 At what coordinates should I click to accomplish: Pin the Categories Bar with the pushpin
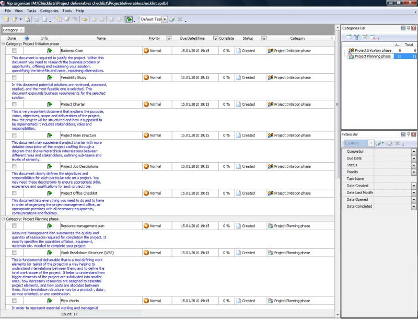click(409, 28)
